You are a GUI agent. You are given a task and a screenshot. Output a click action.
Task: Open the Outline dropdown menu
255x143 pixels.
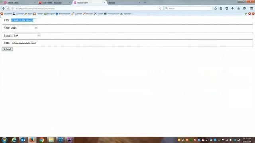76,14
